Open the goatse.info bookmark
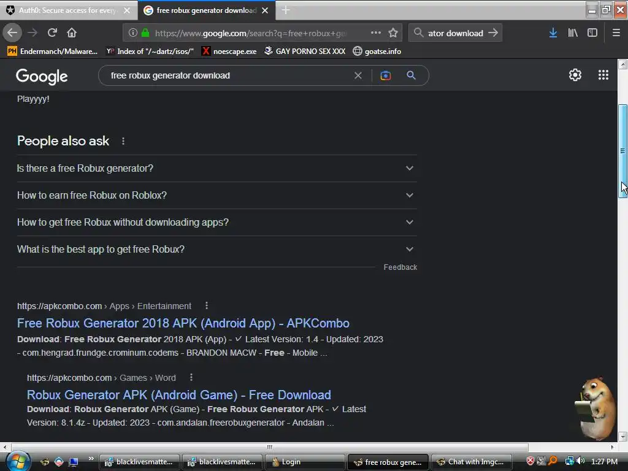The width and height of the screenshot is (628, 471). pyautogui.click(x=377, y=52)
